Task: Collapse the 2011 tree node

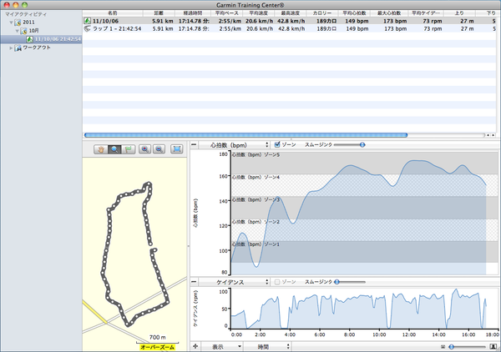Action: click(x=11, y=23)
